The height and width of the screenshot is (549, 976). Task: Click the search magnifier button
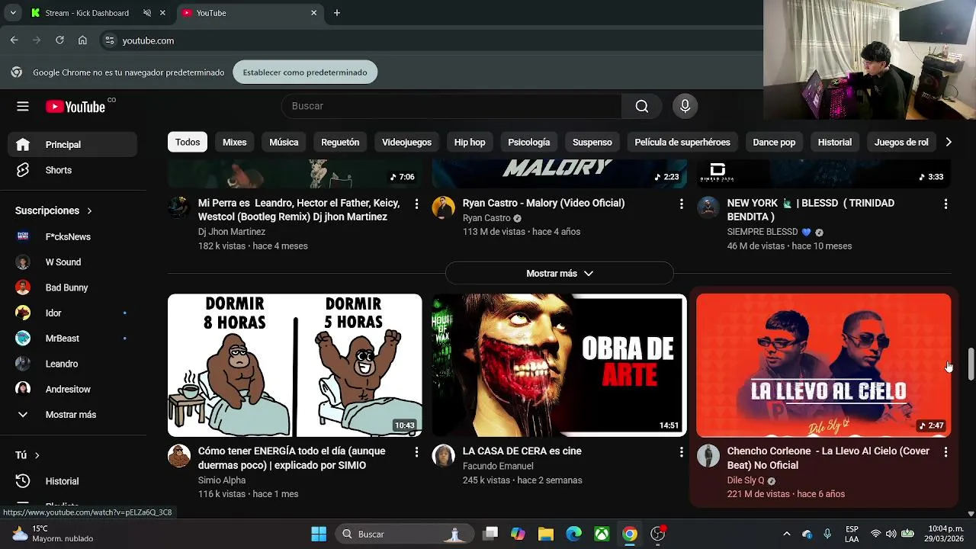(642, 106)
